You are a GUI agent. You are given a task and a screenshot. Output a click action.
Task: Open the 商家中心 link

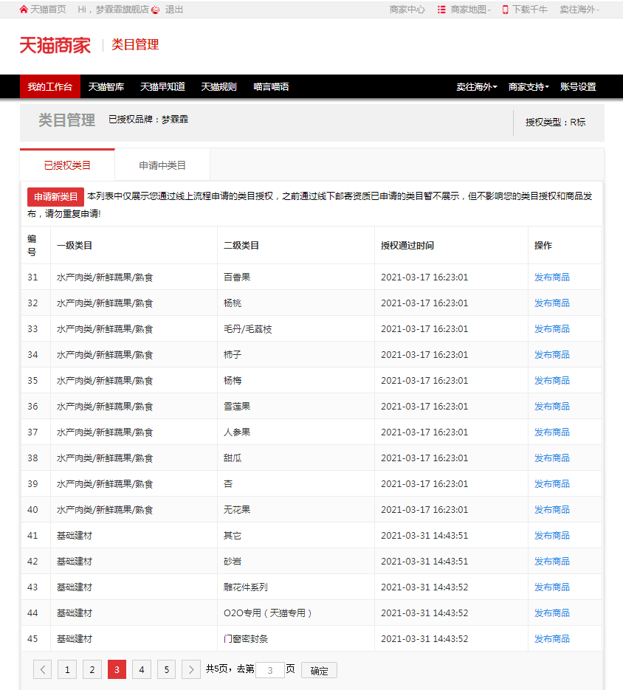click(407, 10)
